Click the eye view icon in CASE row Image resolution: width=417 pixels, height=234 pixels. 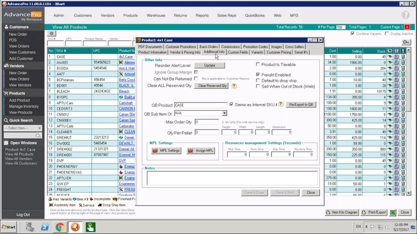coord(390,56)
